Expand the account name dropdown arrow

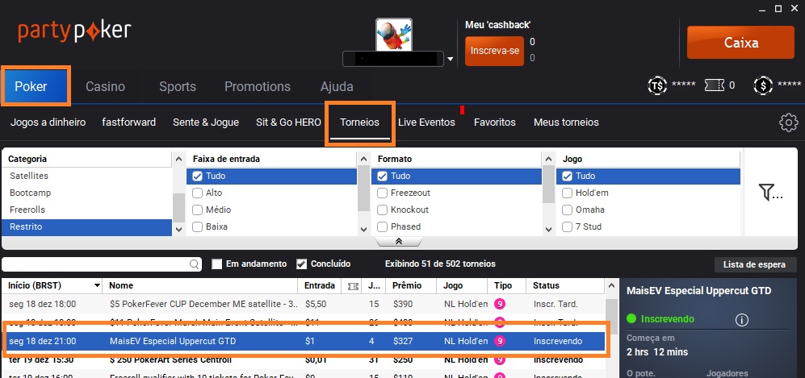(451, 59)
